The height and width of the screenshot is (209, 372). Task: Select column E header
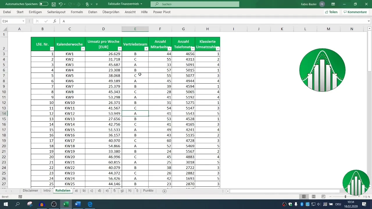pyautogui.click(x=135, y=29)
